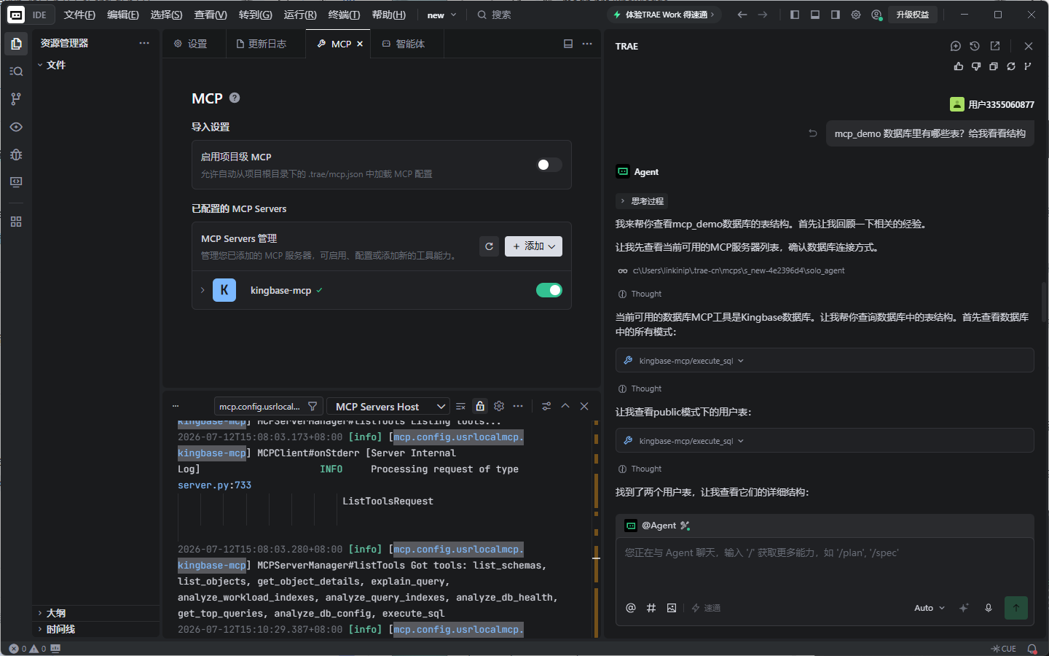Expand the 大纲 outline section

96,613
